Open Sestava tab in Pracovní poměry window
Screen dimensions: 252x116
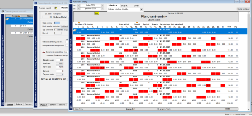62,105
